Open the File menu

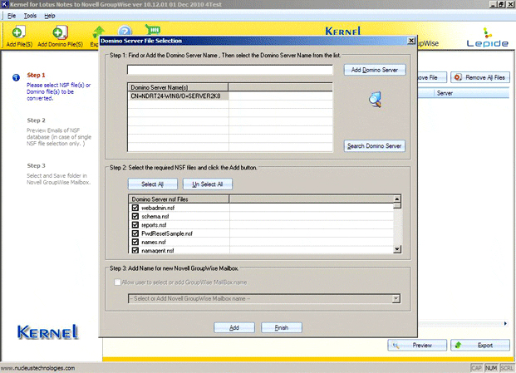12,16
